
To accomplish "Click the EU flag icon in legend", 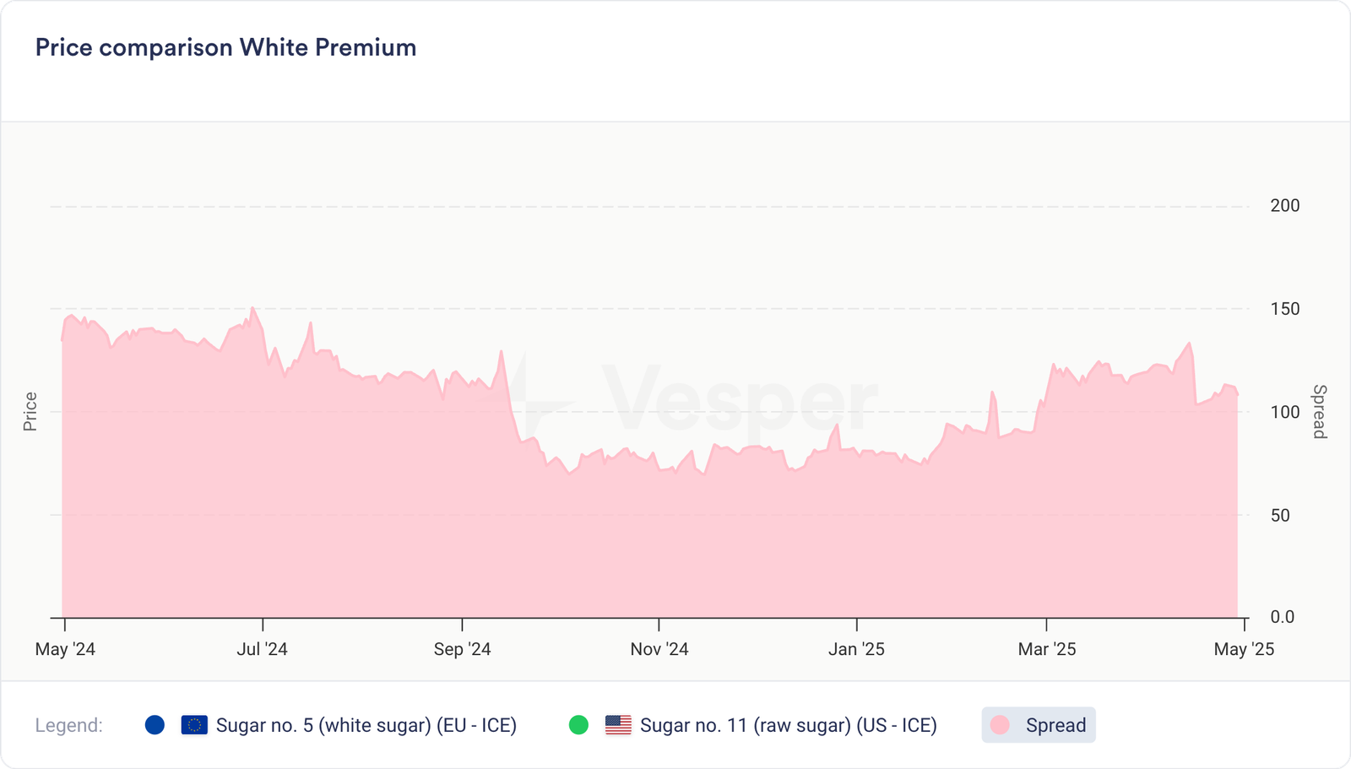I will click(x=194, y=725).
